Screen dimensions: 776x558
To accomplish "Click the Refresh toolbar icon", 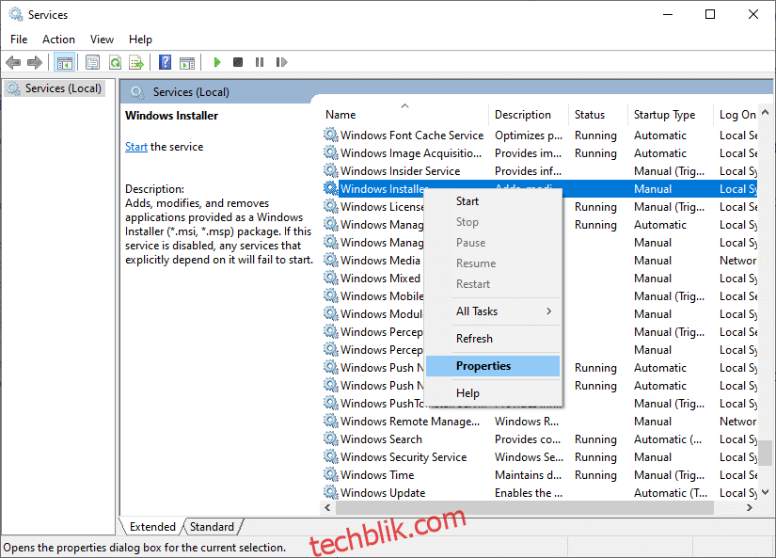I will 115,62.
